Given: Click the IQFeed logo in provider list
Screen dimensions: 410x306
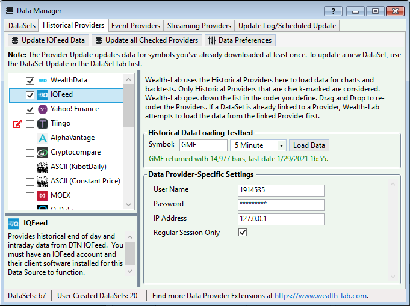Looking at the screenshot, I should pyautogui.click(x=43, y=95).
